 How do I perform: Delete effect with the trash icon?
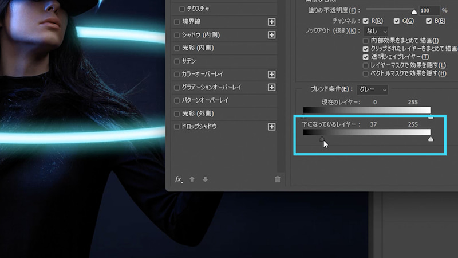(x=278, y=179)
